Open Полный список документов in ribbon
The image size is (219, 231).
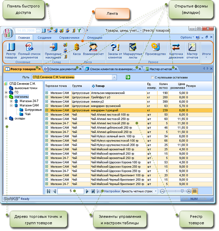click(x=29, y=51)
